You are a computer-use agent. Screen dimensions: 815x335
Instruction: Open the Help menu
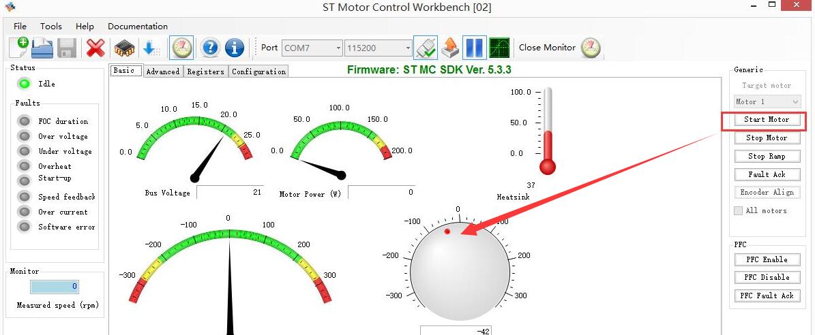click(85, 26)
